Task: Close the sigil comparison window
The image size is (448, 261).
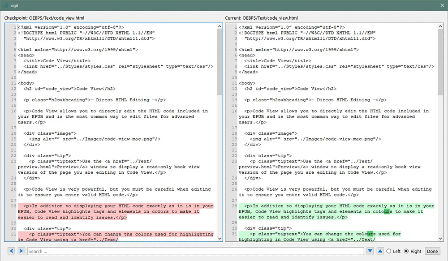Action: pyautogui.click(x=442, y=5)
